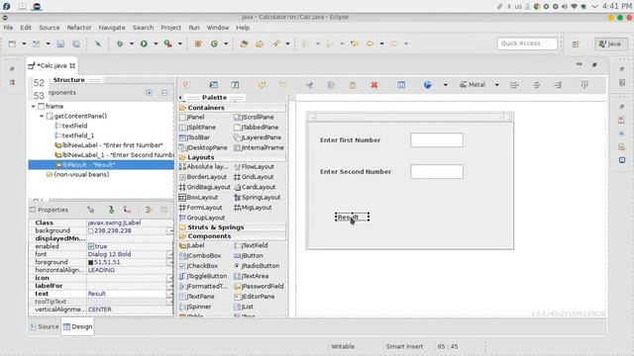Collapse the getContentPane() tree node
Viewport: 634px width, 356px height.
click(x=42, y=117)
